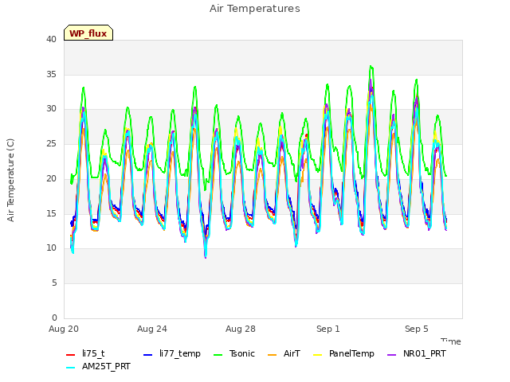This screenshot has width=510, height=382.
Task: Click the 10 y-axis tick label
Action: click(x=51, y=248)
